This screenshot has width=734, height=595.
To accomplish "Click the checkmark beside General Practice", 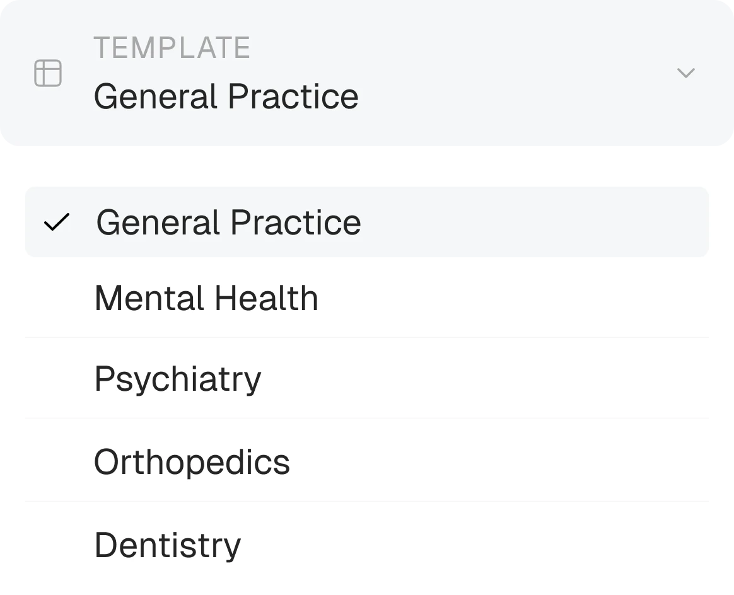I will click(x=57, y=222).
